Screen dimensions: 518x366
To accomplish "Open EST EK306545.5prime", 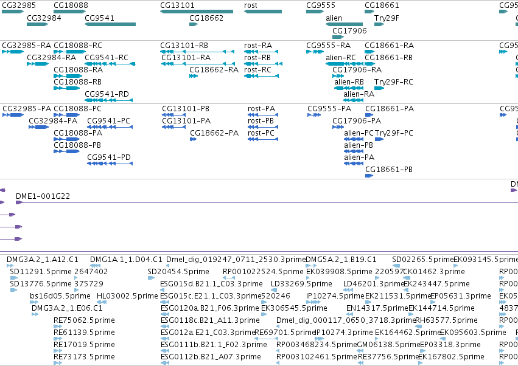I will pos(294,308).
